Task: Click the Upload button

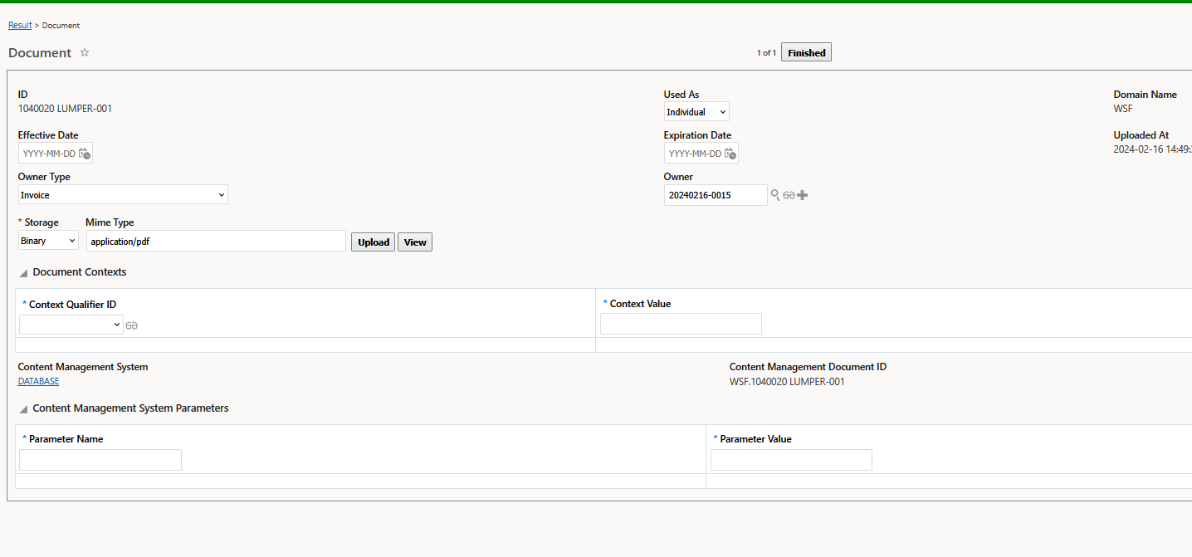Action: [373, 242]
